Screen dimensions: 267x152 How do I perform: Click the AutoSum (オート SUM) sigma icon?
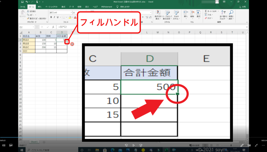206,11
